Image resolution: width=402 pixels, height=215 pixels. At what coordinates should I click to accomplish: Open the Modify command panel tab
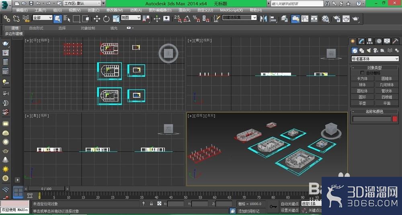361,41
